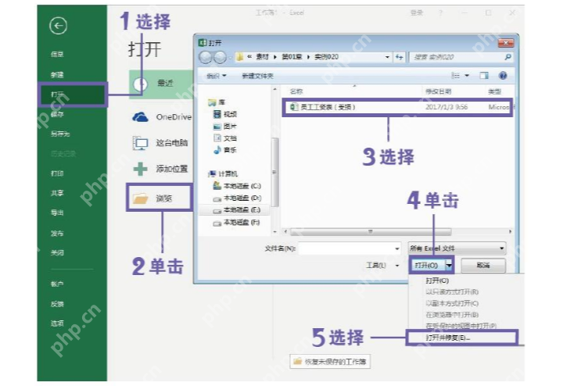Toggle the preview pane icon
The image size is (563, 386).
pyautogui.click(x=484, y=75)
